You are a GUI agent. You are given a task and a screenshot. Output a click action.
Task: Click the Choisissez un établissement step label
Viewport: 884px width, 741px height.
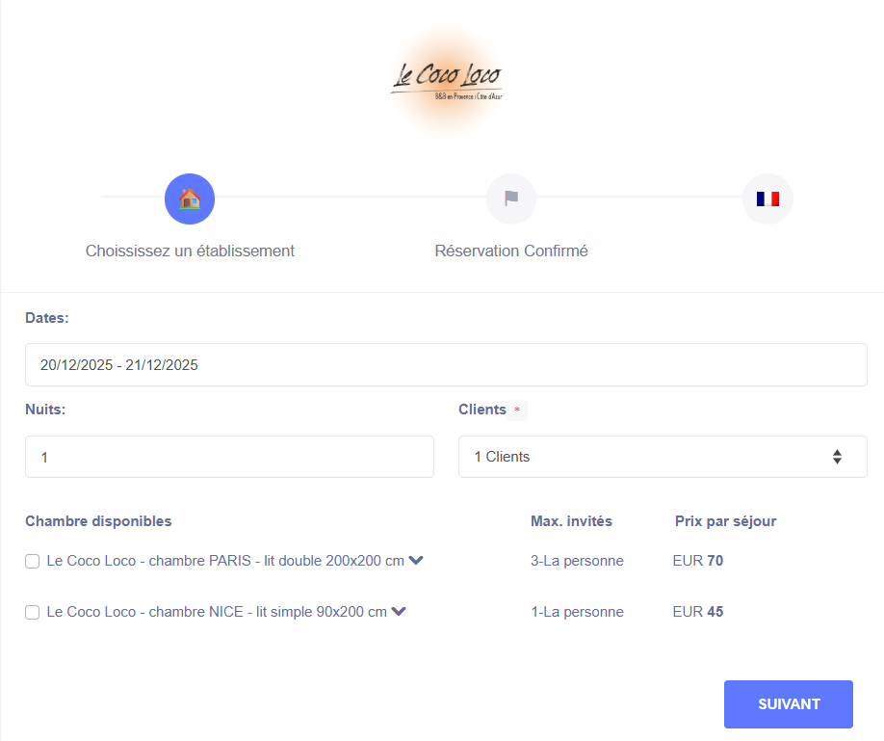tap(190, 251)
